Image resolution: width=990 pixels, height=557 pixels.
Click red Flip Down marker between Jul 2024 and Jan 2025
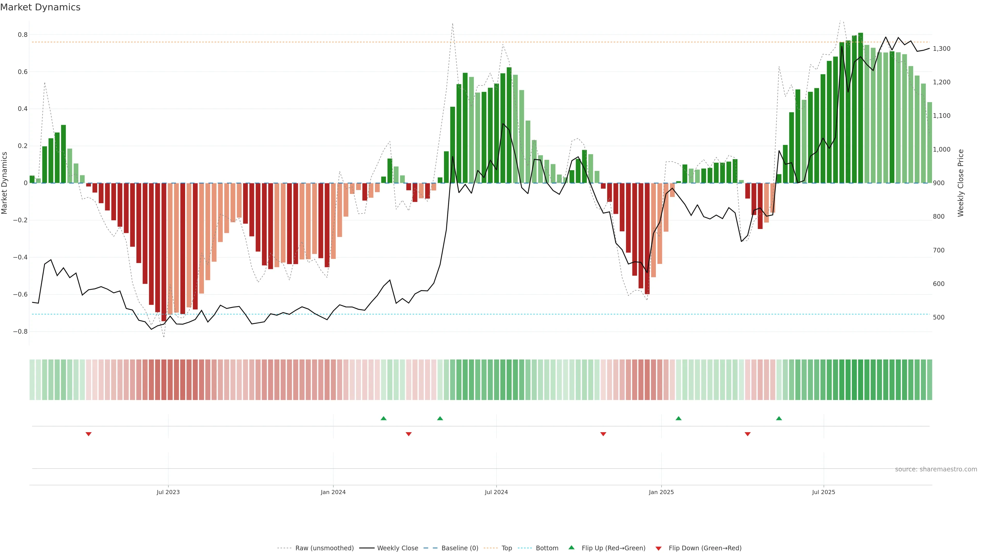pos(603,434)
